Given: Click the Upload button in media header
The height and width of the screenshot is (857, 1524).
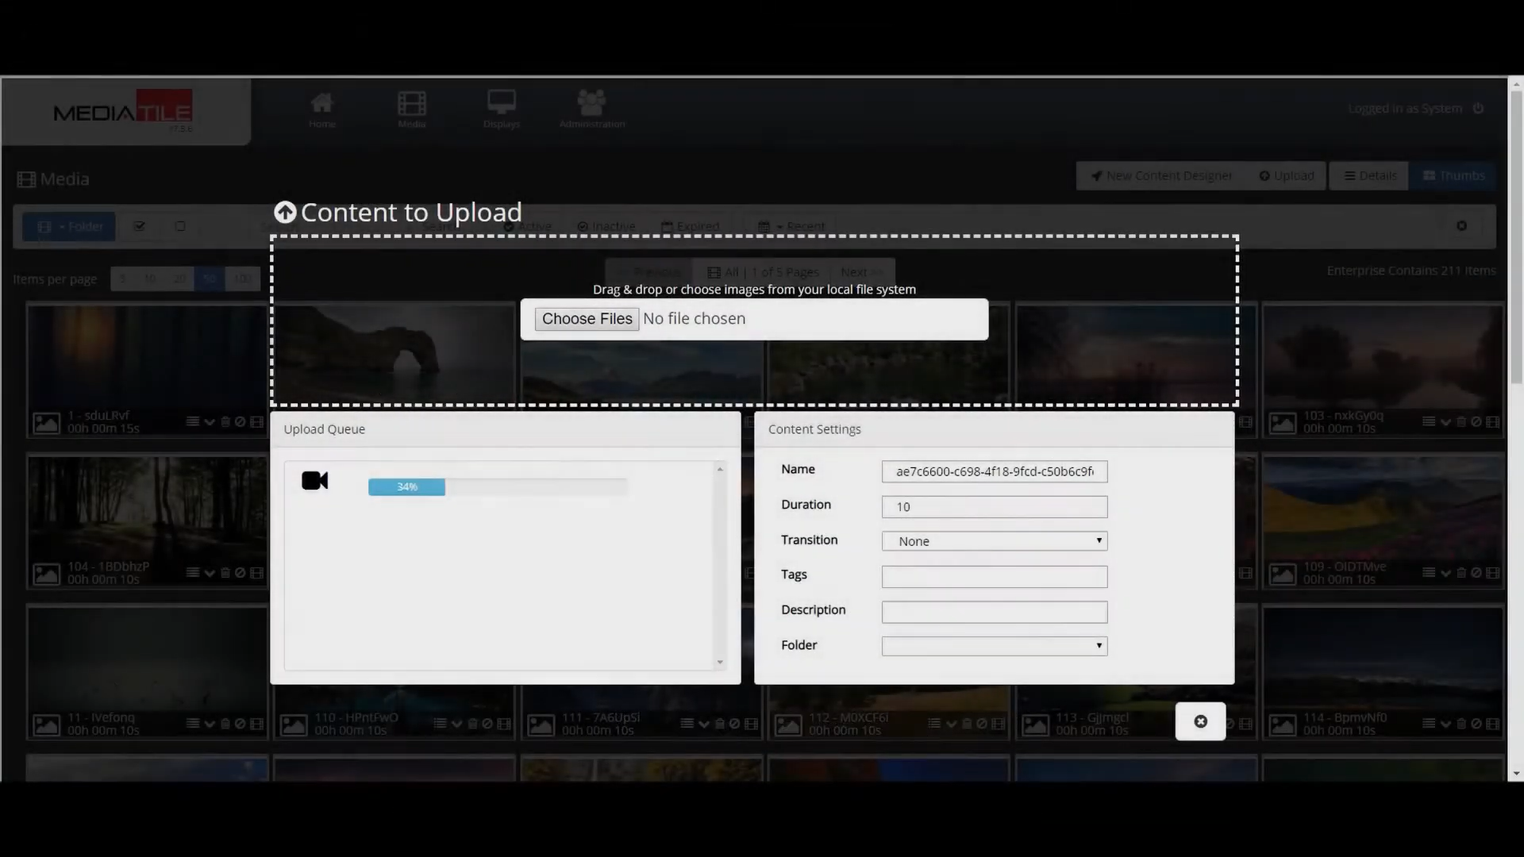Looking at the screenshot, I should pyautogui.click(x=1287, y=176).
